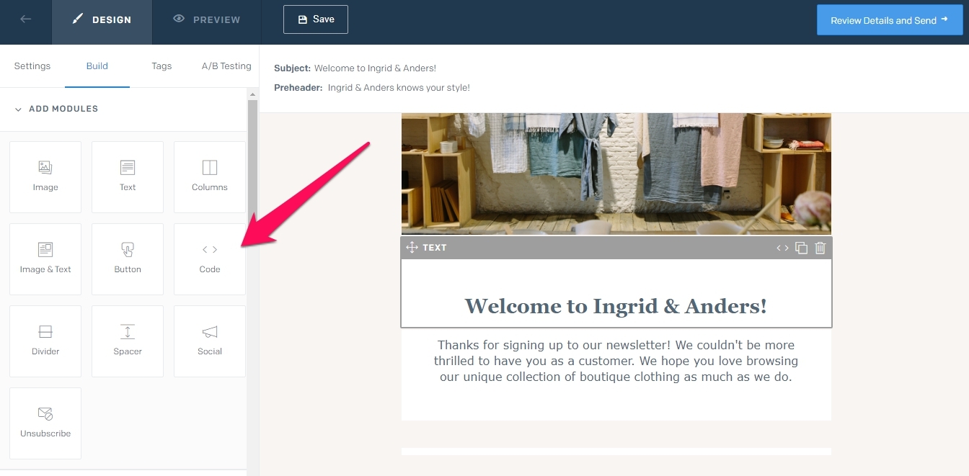
Task: Click the 'Welcome to Ingrid & Anders!' heading
Action: coord(616,306)
